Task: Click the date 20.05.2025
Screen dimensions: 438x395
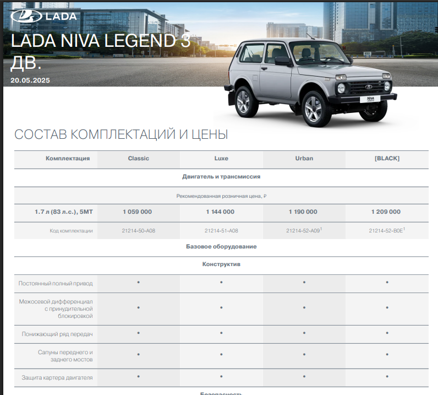Action: (30, 80)
